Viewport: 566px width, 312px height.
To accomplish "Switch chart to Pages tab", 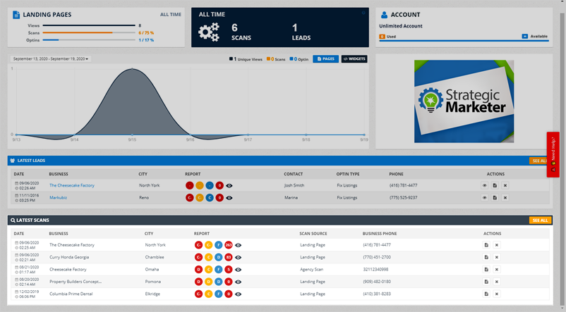I will (x=325, y=59).
